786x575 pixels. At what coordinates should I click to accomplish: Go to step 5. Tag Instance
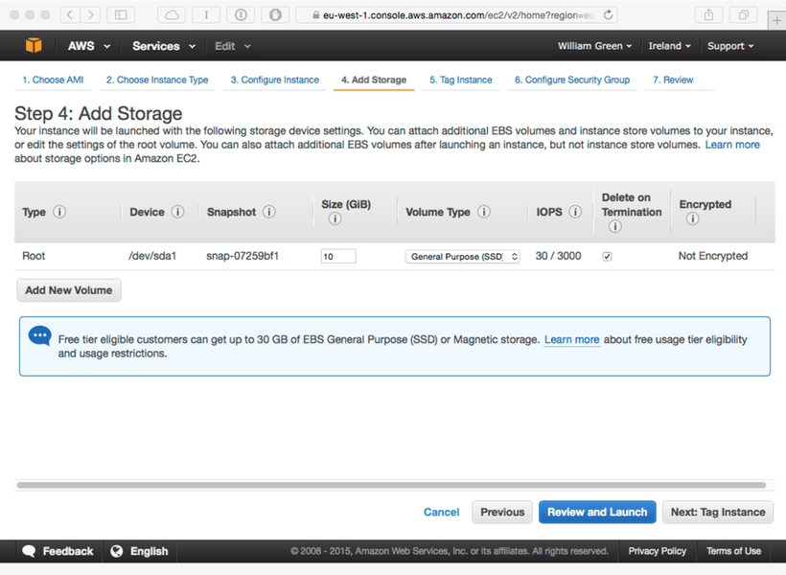(x=461, y=80)
